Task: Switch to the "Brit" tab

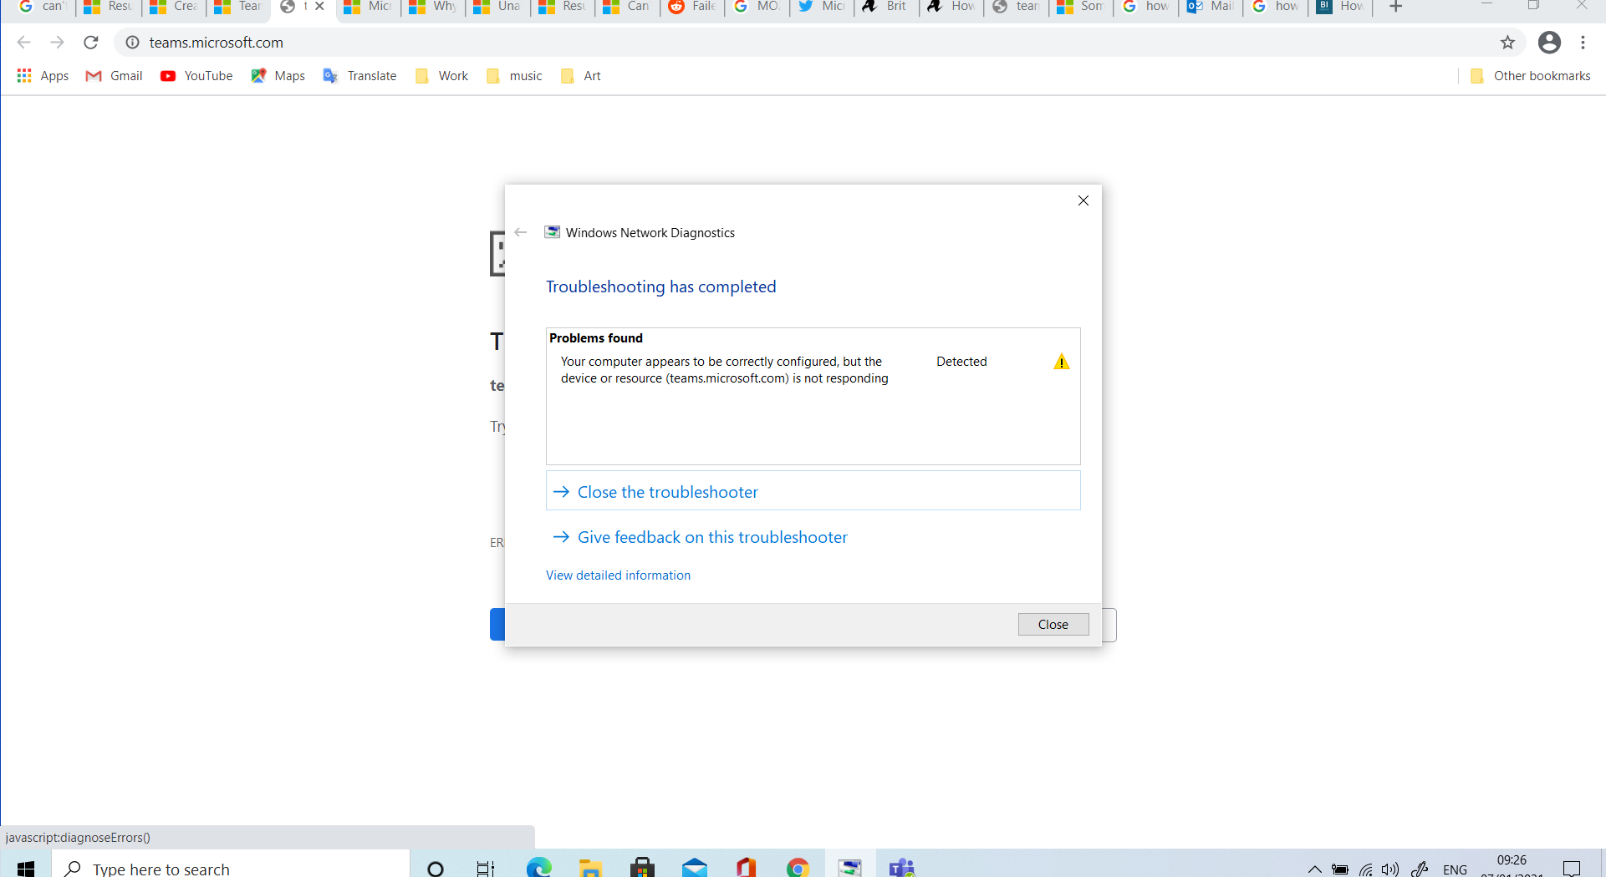Action: point(886,7)
